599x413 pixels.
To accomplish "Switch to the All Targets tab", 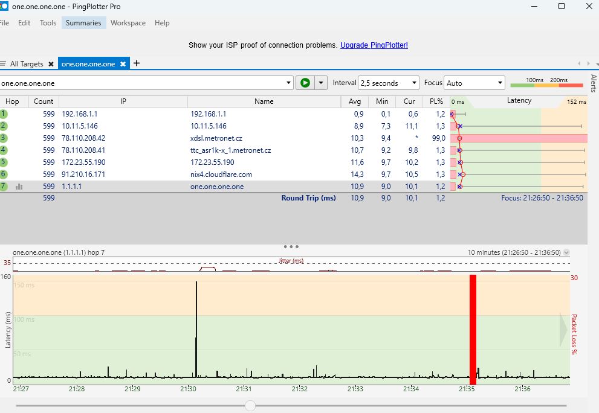I will click(26, 64).
